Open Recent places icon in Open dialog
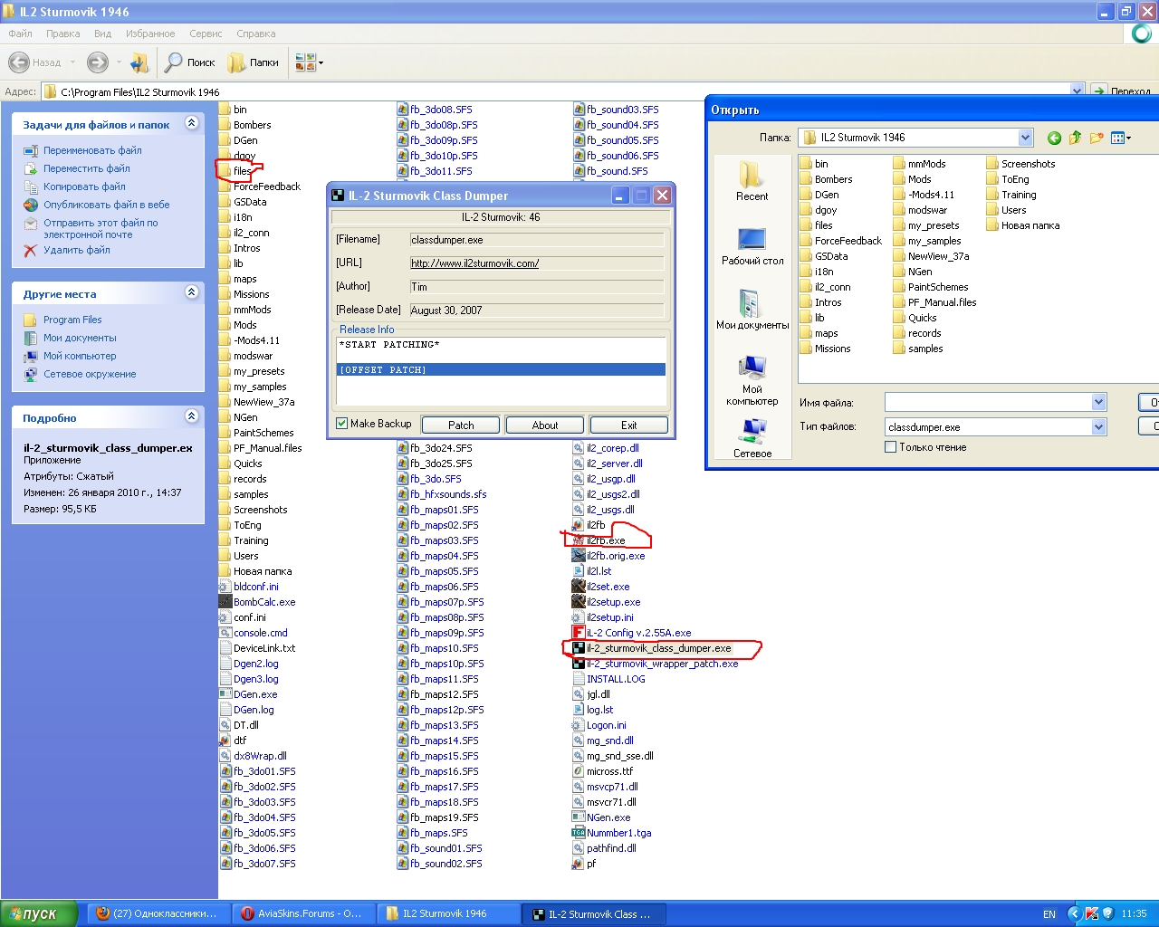Screen dimensions: 1159x927 tap(752, 178)
